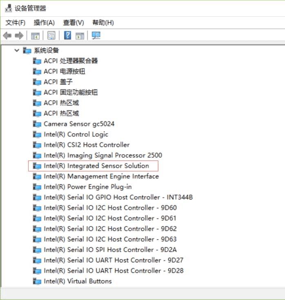Click the icon beside GPIO Host Controller INT344B
This screenshot has height=300, width=285.
pos(37,197)
